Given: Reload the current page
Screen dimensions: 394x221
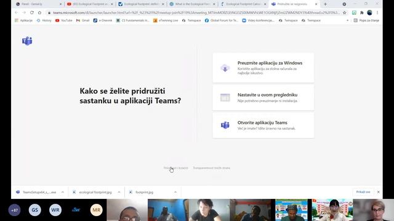Looking at the screenshot, I should pyautogui.click(x=32, y=12).
